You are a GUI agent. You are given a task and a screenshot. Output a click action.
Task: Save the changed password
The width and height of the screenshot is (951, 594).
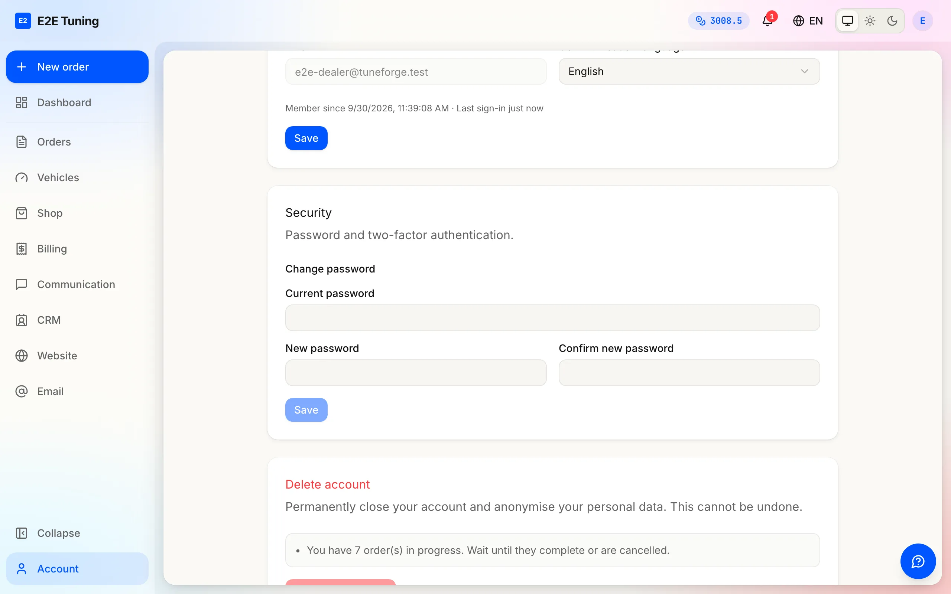(306, 410)
